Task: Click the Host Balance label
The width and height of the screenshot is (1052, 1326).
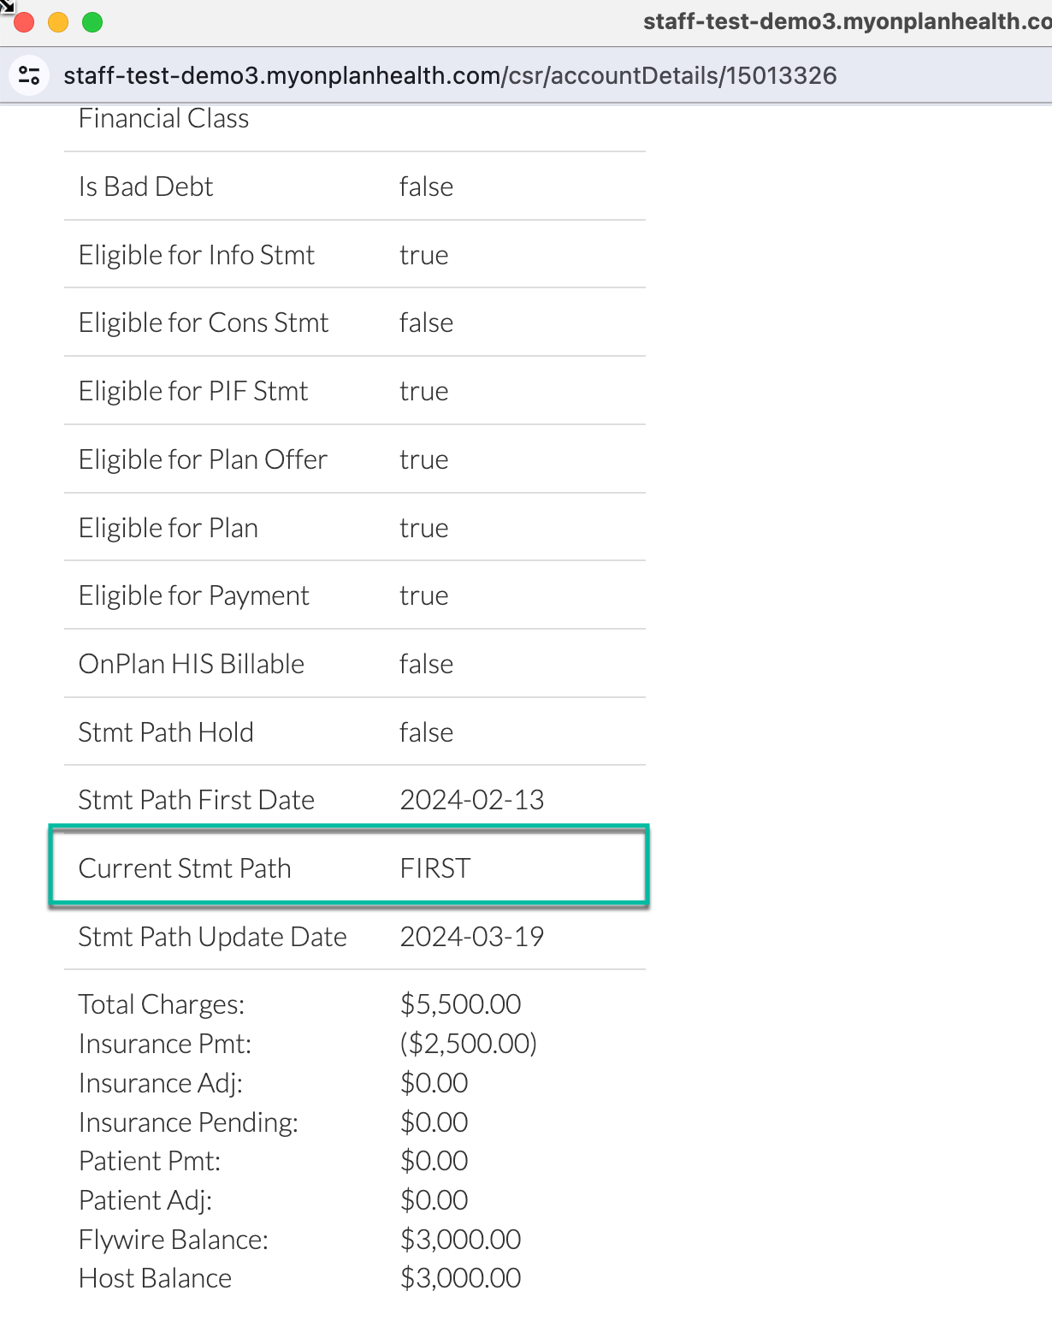Action: [x=155, y=1277]
